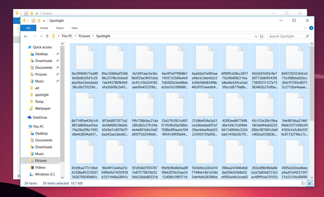Open Help via the question mark icon

click(x=311, y=28)
